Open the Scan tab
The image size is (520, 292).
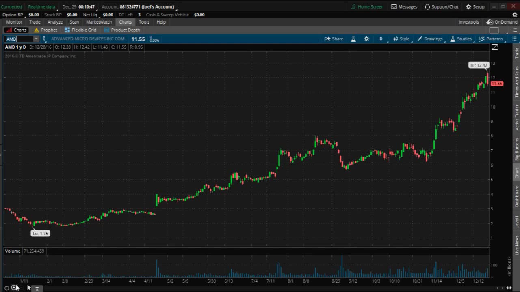74,22
